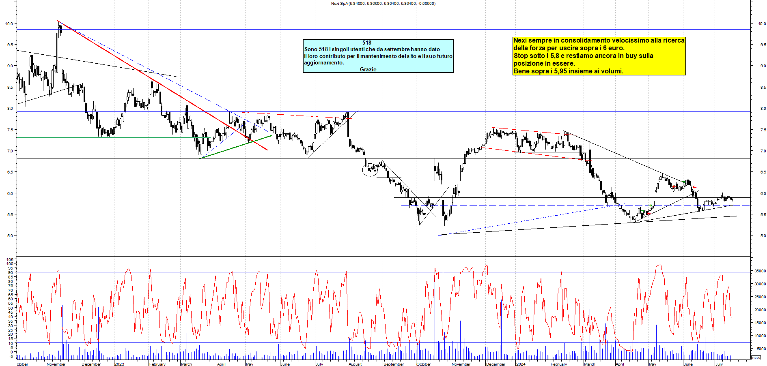Screen dimensions: 767x366
Task: Click the 7.5 label on right price axis
Action: point(763,130)
